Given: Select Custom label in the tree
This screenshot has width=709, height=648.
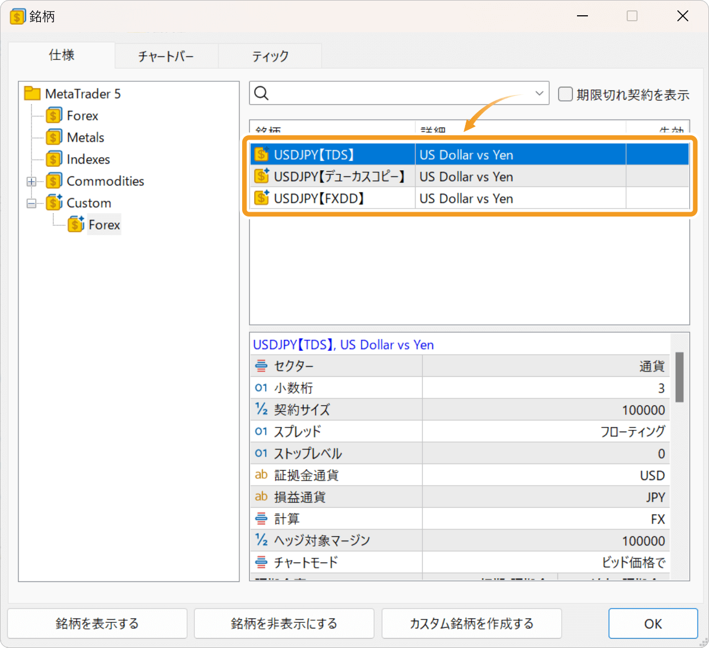Looking at the screenshot, I should click(x=89, y=203).
